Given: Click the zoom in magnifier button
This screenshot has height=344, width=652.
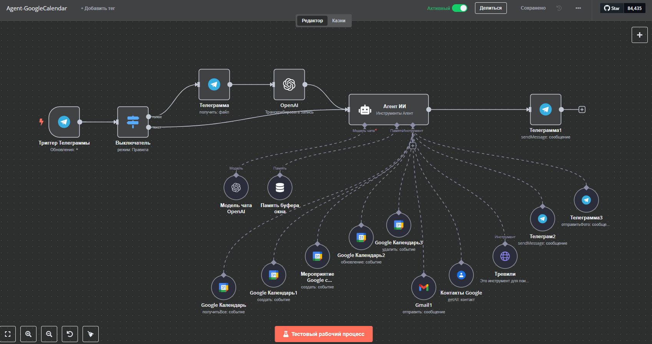Looking at the screenshot, I should pyautogui.click(x=28, y=334).
